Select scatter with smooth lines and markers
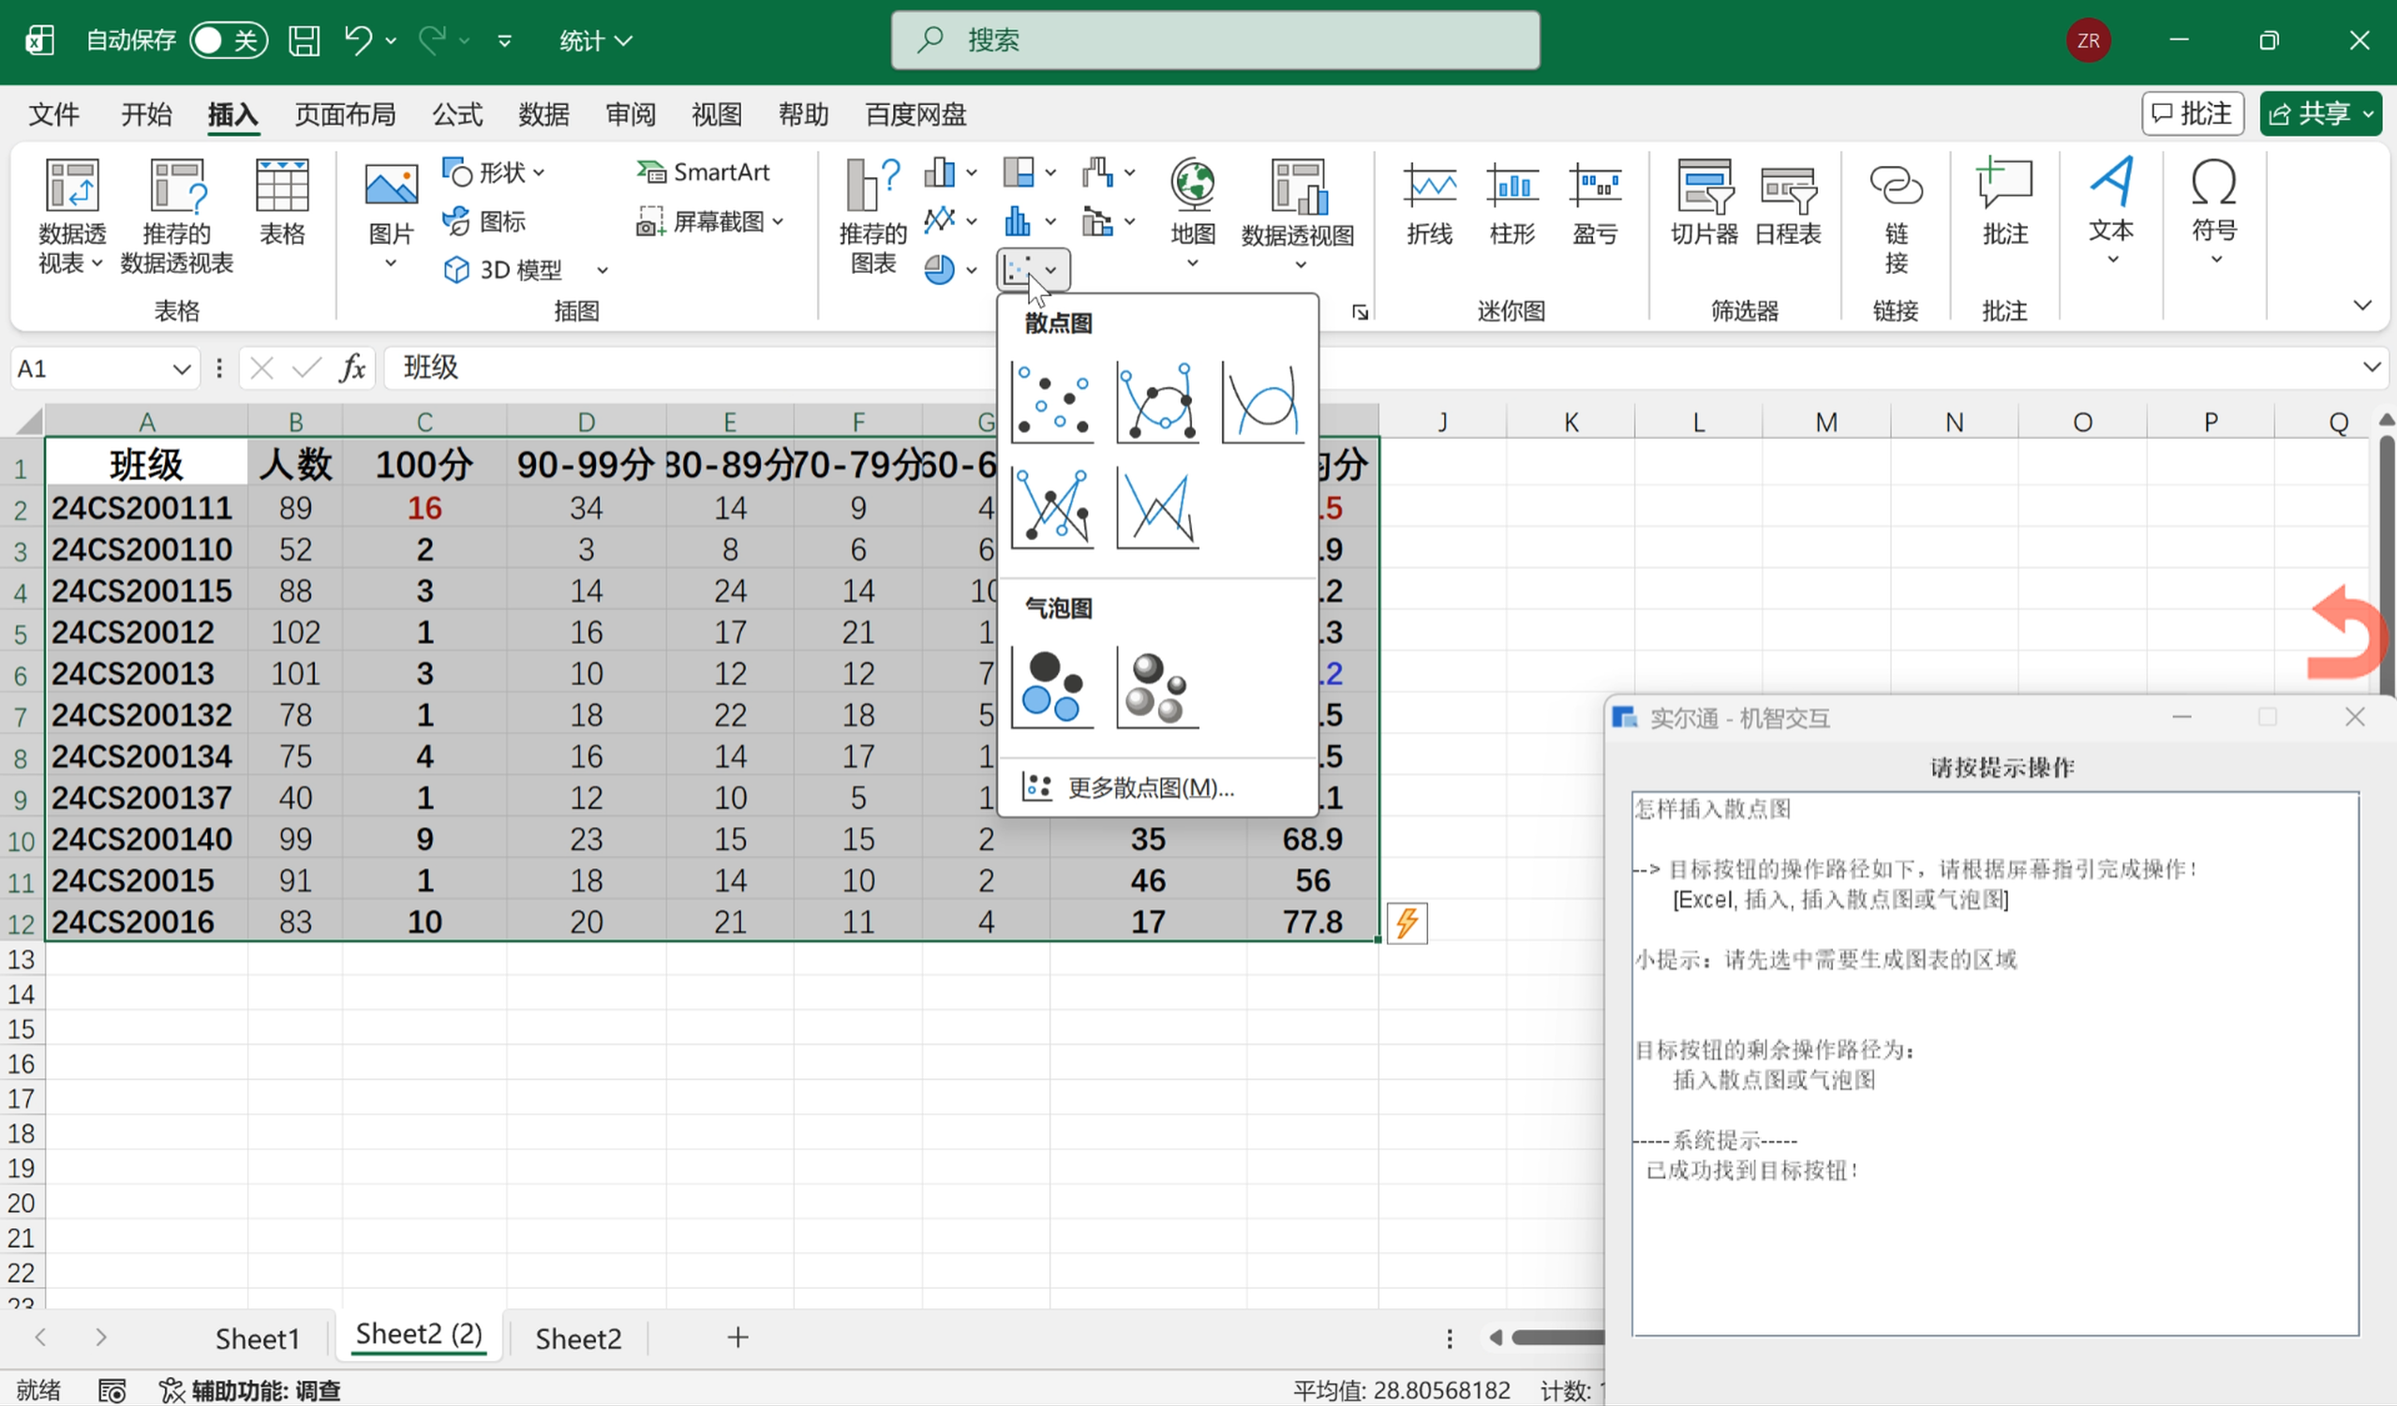 point(1156,402)
